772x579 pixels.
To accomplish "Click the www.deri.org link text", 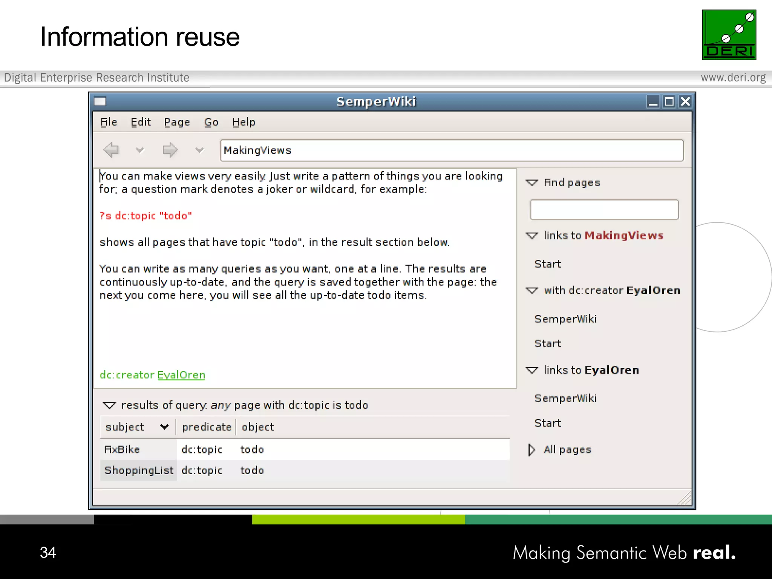I will (x=733, y=78).
